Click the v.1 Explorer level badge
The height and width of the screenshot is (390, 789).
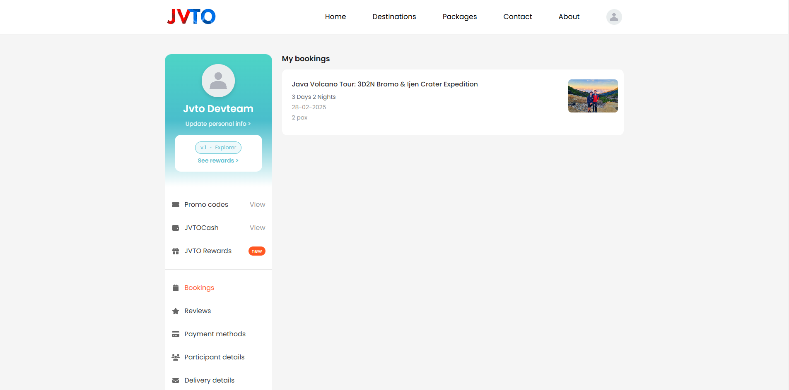(x=218, y=148)
